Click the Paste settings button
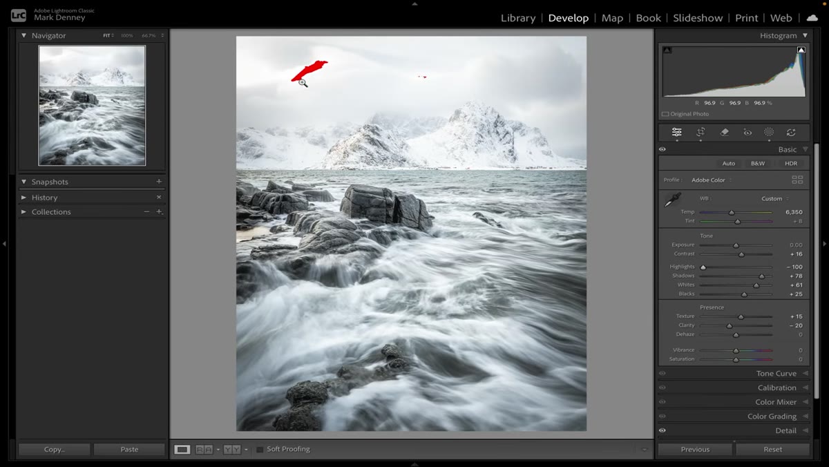 tap(129, 449)
